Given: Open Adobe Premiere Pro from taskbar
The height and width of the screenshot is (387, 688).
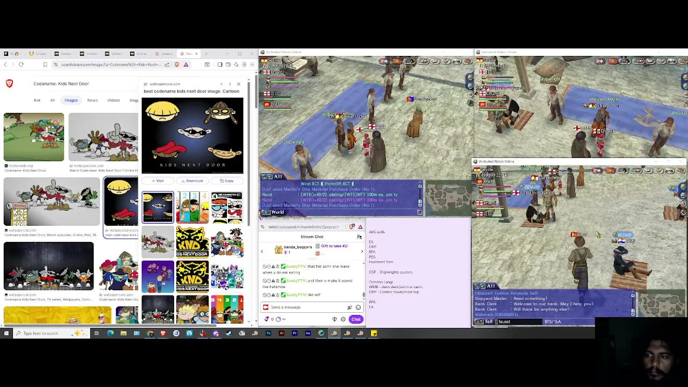Looking at the screenshot, I should coord(295,333).
